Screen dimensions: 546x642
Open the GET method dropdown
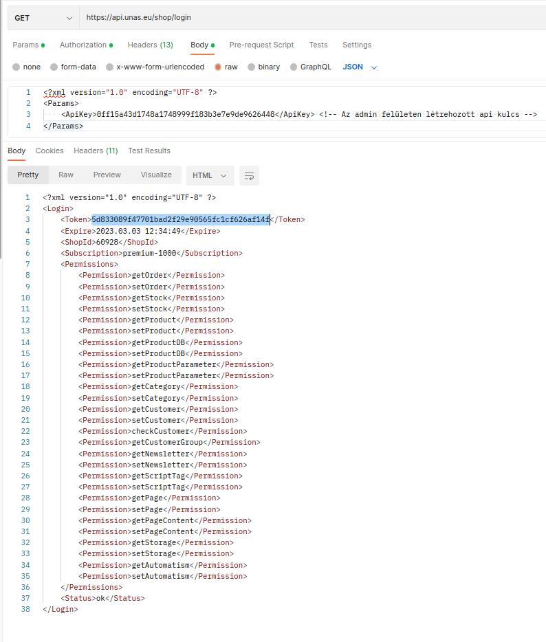[43, 18]
